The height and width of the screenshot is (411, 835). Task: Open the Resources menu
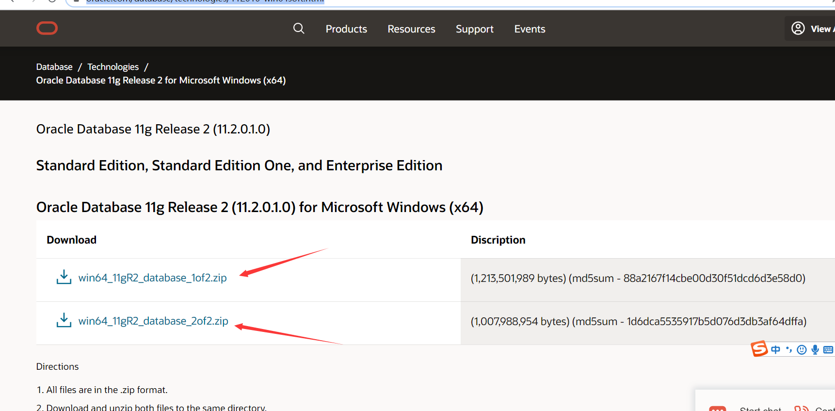point(411,29)
